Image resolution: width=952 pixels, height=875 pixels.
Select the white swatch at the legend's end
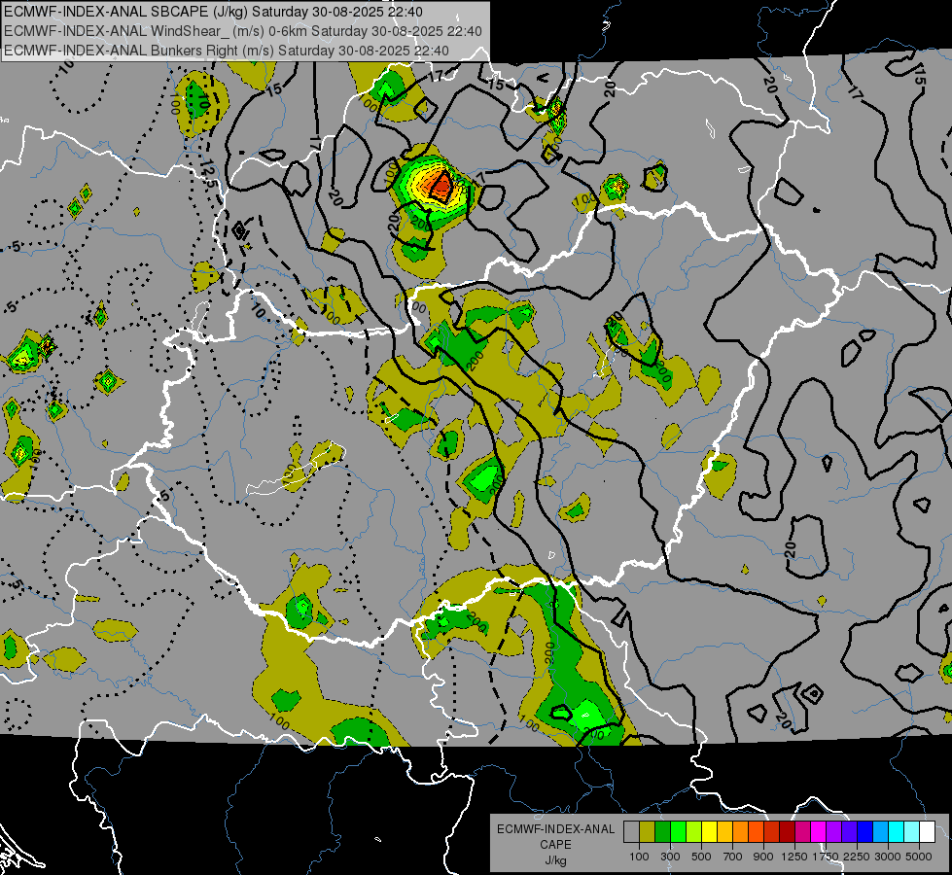928,831
